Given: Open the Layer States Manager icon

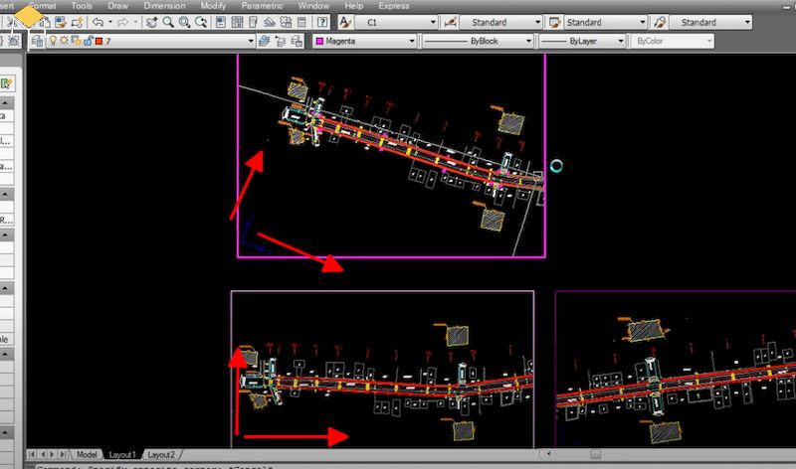Looking at the screenshot, I should (297, 41).
